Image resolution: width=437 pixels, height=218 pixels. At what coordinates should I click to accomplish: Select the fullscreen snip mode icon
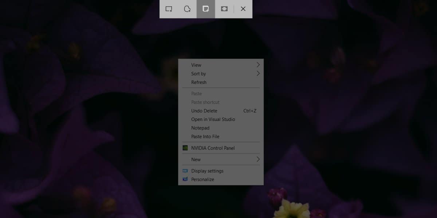tap(224, 9)
